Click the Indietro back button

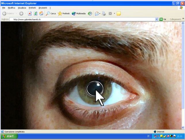tap(9, 13)
